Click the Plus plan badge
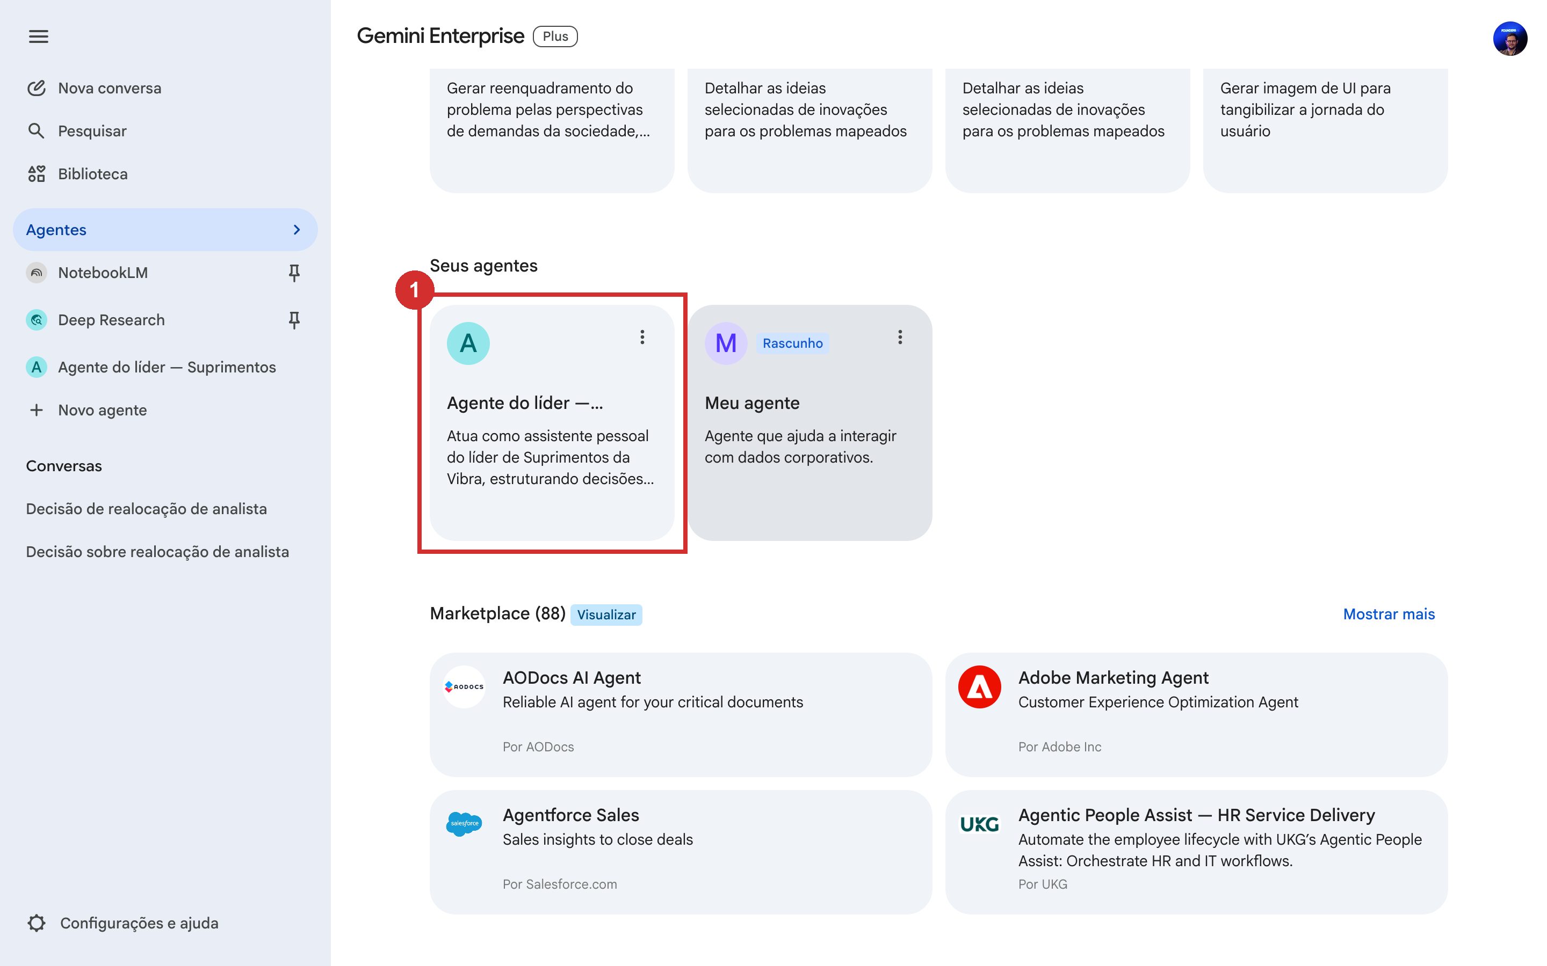This screenshot has width=1547, height=966. [555, 36]
